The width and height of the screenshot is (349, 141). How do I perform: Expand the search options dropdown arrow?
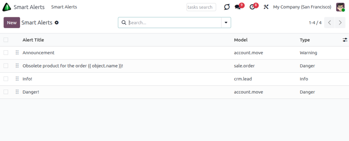pos(226,23)
